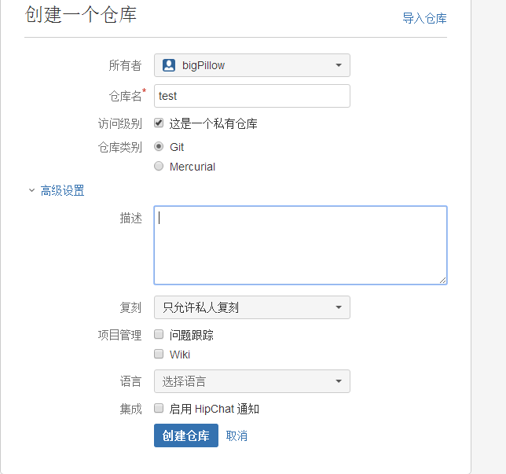506x474 pixels.
Task: Click the 语言 dropdown caret arrow
Action: pos(339,381)
